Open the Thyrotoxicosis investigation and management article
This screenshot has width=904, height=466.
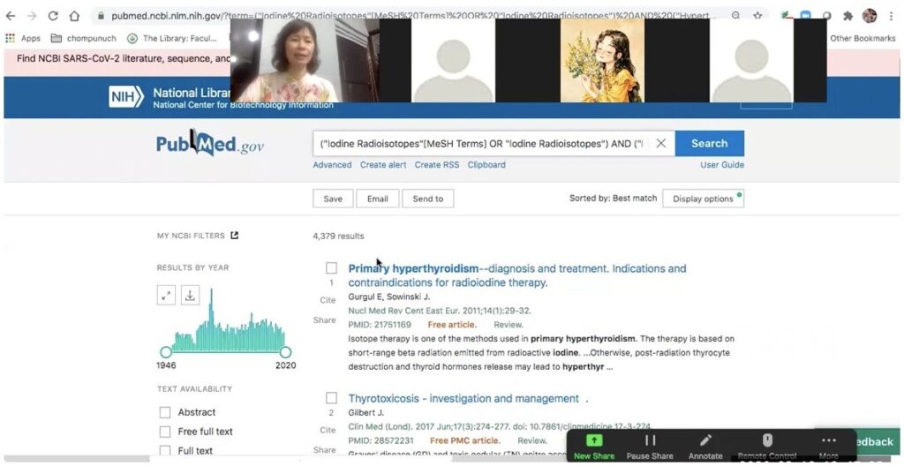point(463,399)
